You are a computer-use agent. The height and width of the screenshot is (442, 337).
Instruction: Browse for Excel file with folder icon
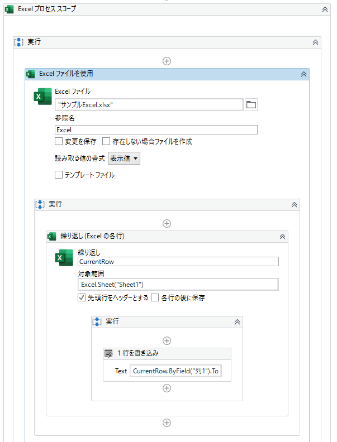tap(251, 105)
